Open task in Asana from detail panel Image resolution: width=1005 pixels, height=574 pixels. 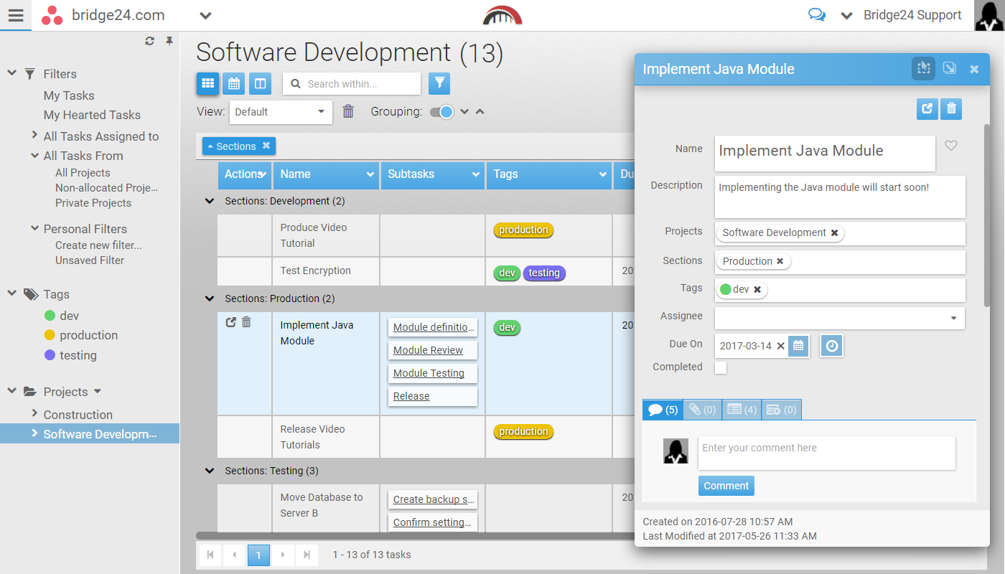(927, 109)
